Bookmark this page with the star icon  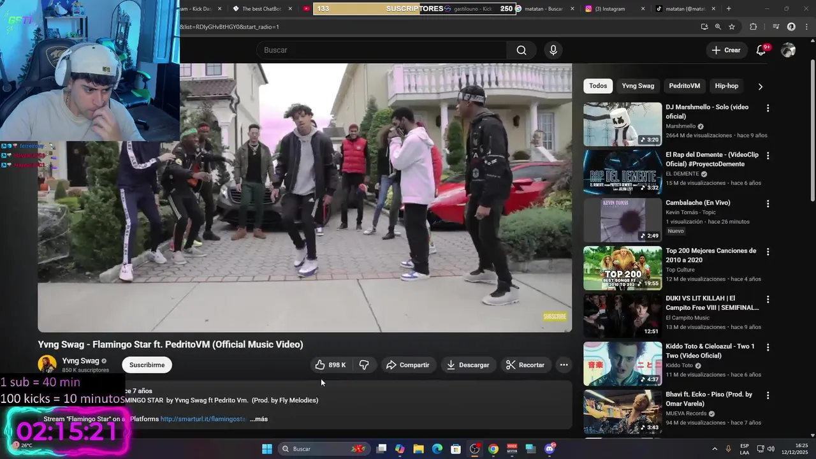click(732, 27)
